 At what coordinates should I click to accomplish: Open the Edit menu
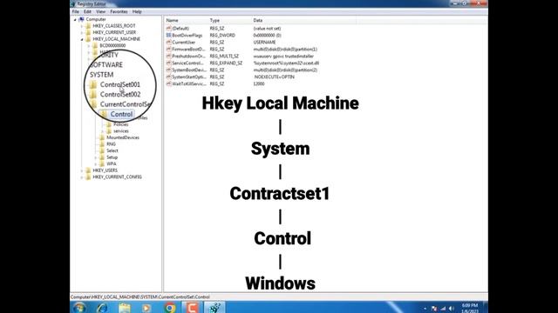(x=87, y=11)
